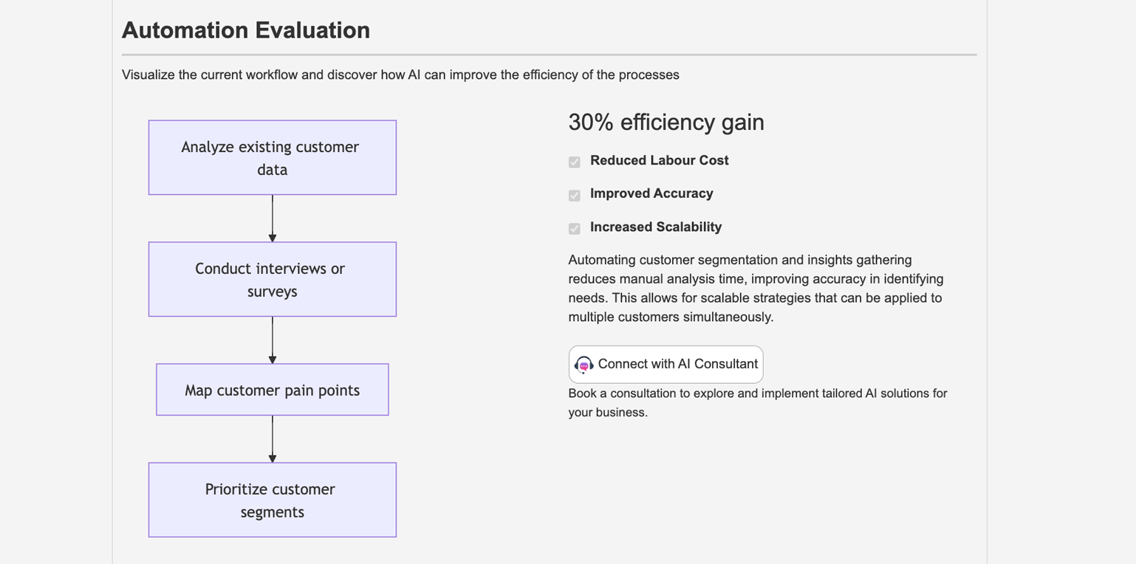Screen dimensions: 1136x564
Task: Click the Improved Accuracy label text
Action: (651, 193)
